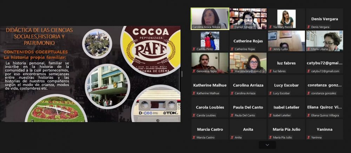Select Lucy Escobar's participant tile
This screenshot has width=351, height=153.
click(286, 85)
